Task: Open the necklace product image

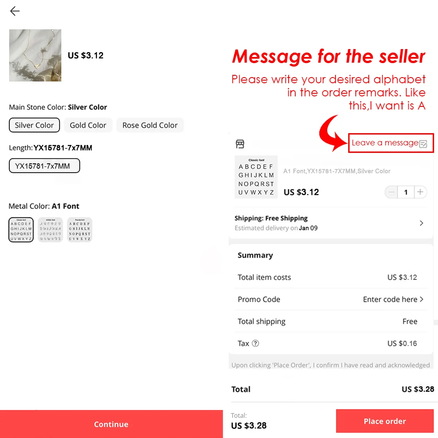Action: tap(35, 55)
